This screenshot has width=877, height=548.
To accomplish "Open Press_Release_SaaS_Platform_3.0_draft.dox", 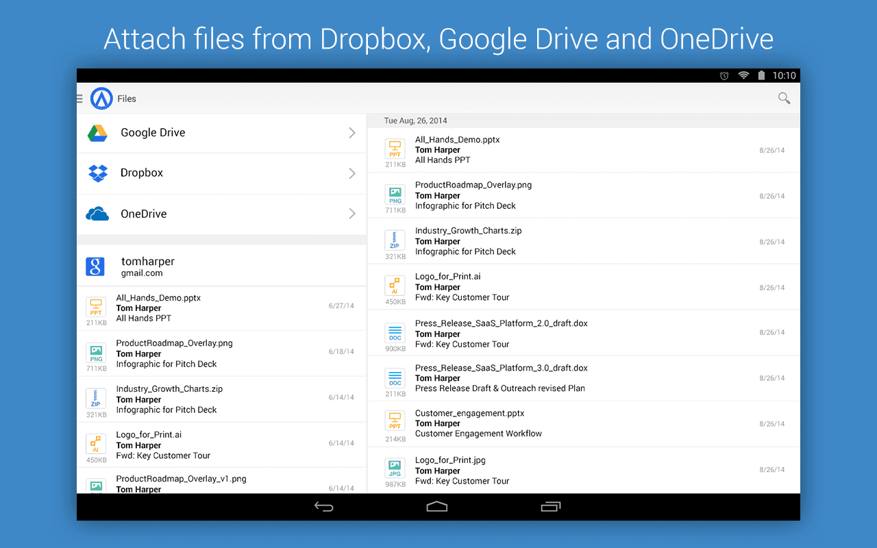I will pos(584,378).
